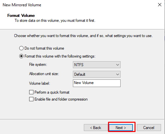Go to the previous step with Back

(x=96, y=128)
